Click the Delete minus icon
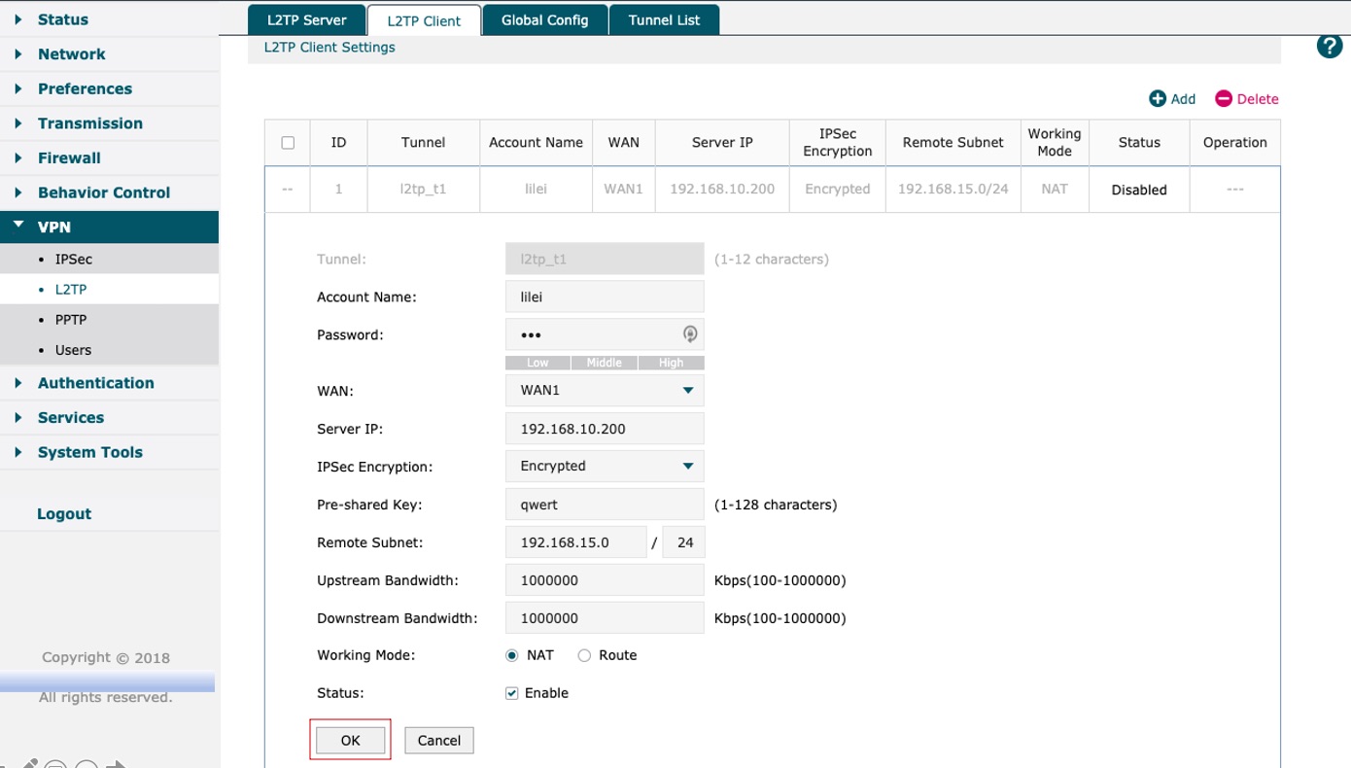The height and width of the screenshot is (768, 1351). [1224, 98]
